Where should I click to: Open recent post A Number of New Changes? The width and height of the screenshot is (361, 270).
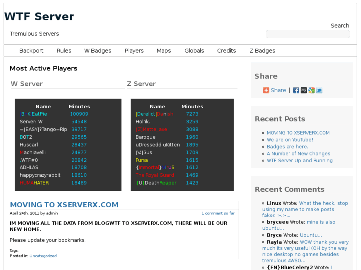point(298,154)
